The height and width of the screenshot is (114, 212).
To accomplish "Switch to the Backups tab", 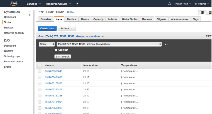I will (x=147, y=19).
